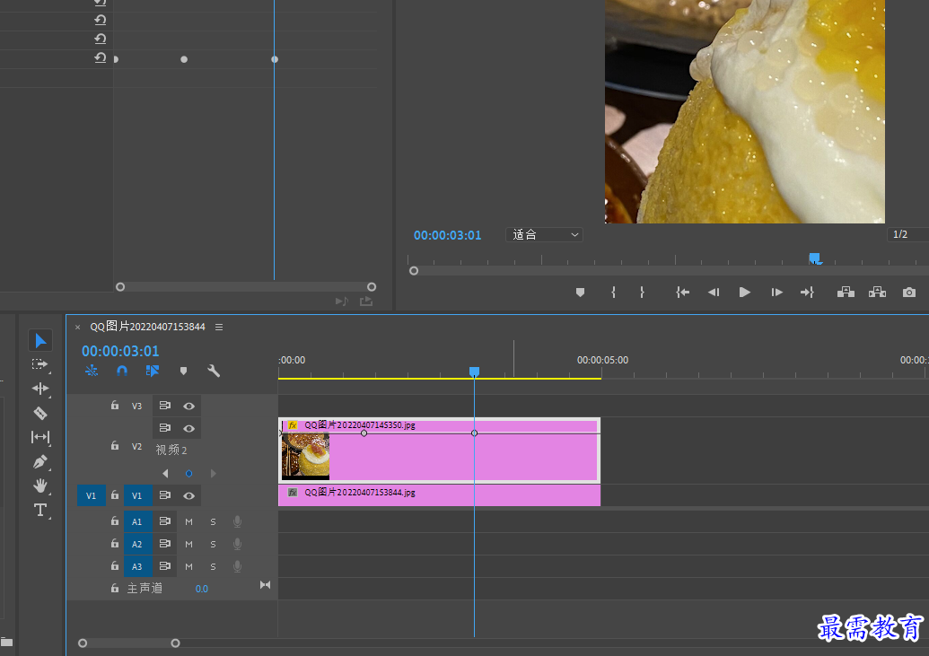This screenshot has width=929, height=656.
Task: Toggle V1 track output eye
Action: click(x=189, y=496)
